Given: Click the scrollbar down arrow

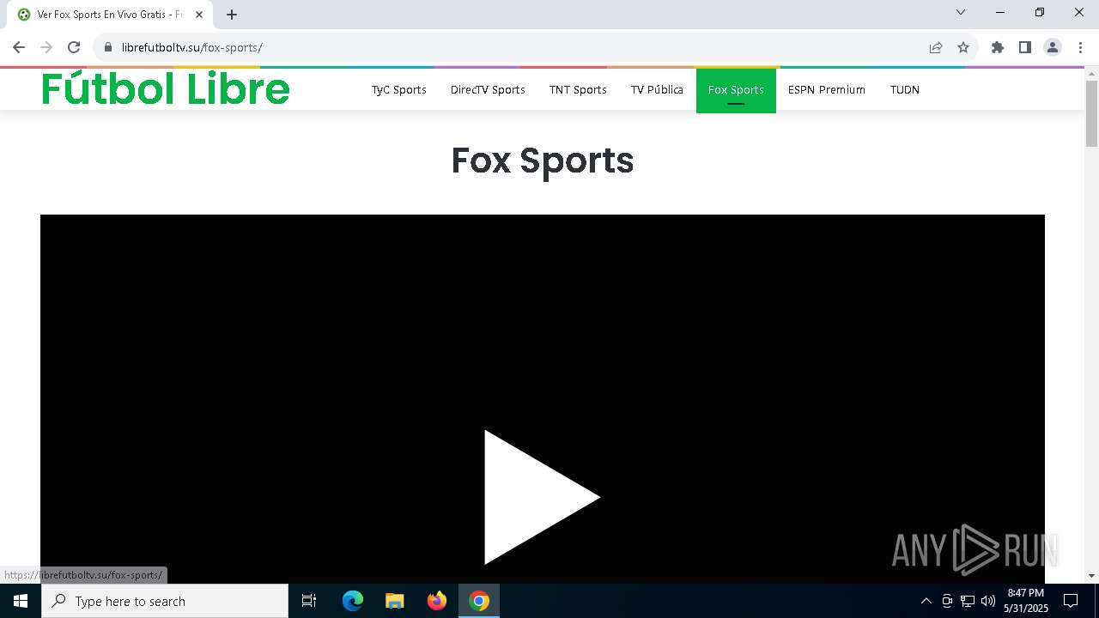Looking at the screenshot, I should [1092, 576].
